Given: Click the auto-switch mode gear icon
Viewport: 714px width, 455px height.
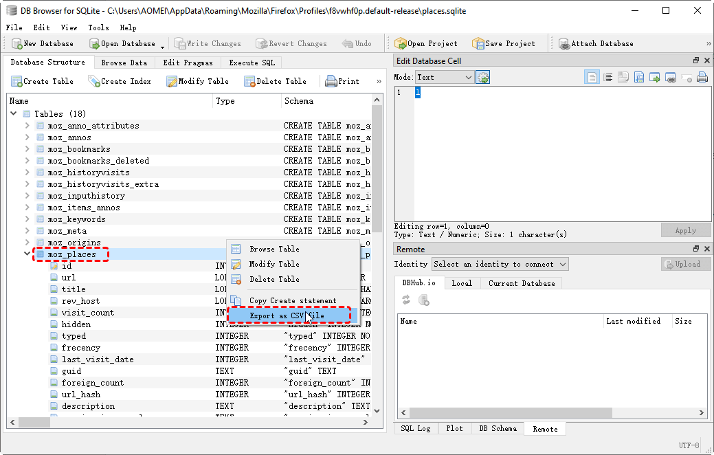Looking at the screenshot, I should pyautogui.click(x=483, y=78).
